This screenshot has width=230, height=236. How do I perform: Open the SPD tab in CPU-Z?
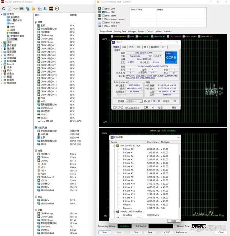click(138, 47)
